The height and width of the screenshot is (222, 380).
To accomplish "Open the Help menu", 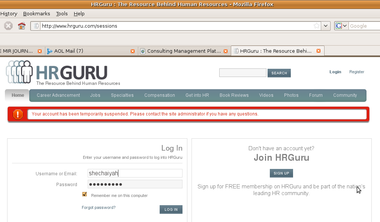I will [x=79, y=14].
